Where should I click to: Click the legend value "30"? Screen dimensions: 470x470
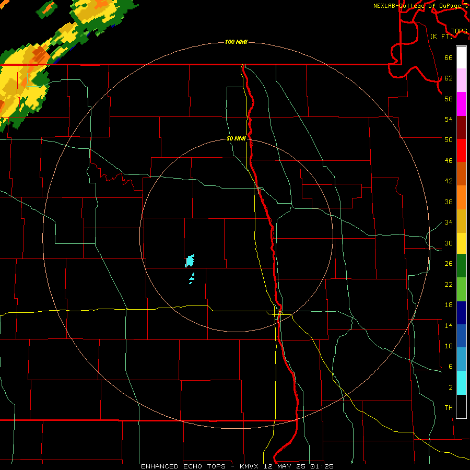(x=449, y=243)
